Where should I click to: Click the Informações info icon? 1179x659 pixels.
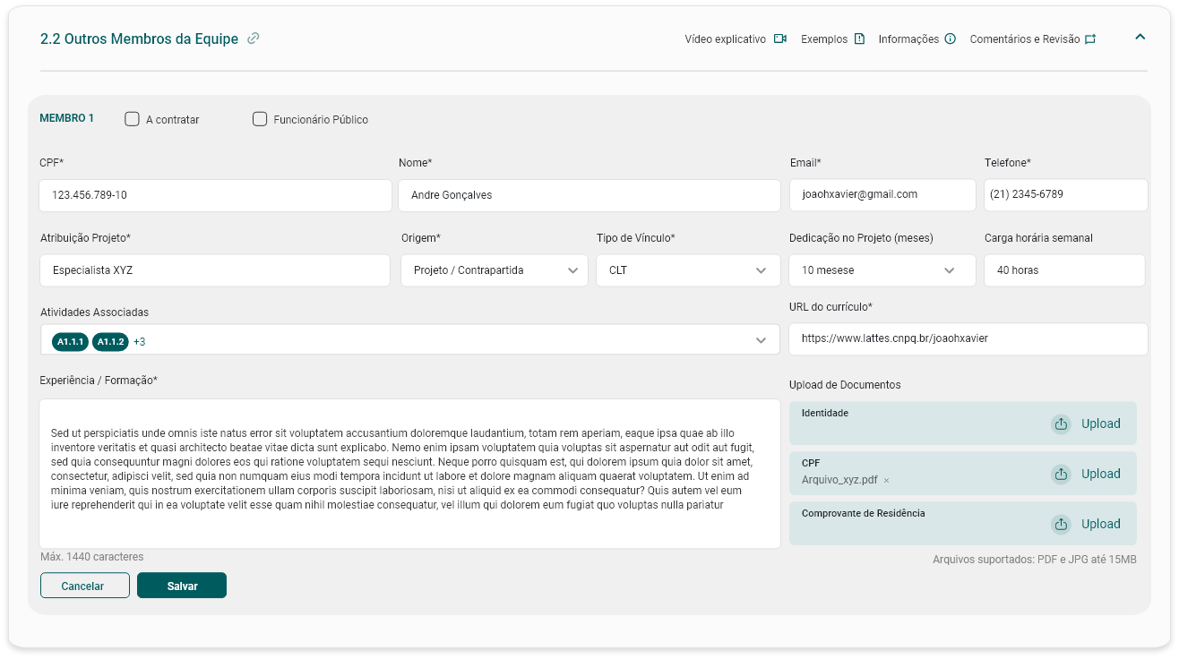point(951,39)
